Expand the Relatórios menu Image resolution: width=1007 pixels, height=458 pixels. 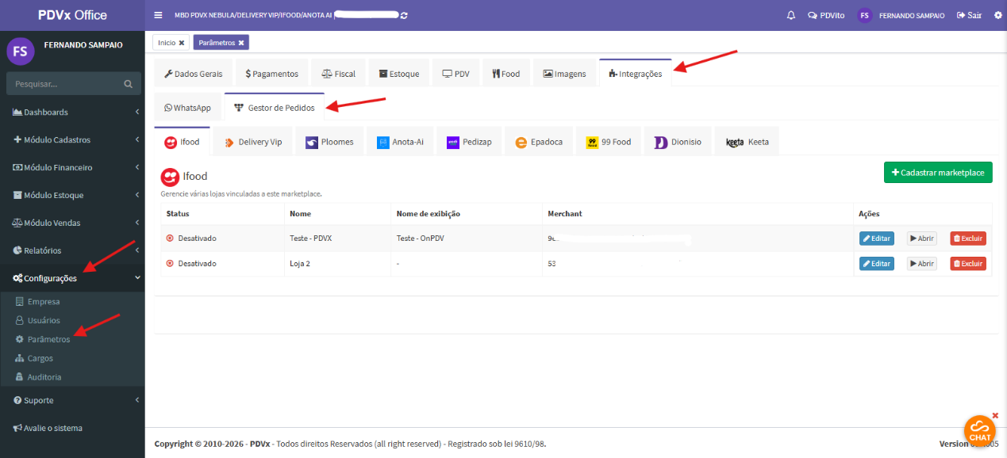(72, 251)
